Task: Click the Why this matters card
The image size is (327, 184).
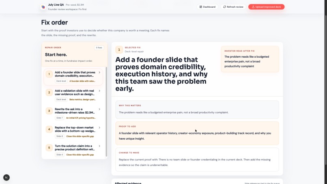Action: click(197, 109)
